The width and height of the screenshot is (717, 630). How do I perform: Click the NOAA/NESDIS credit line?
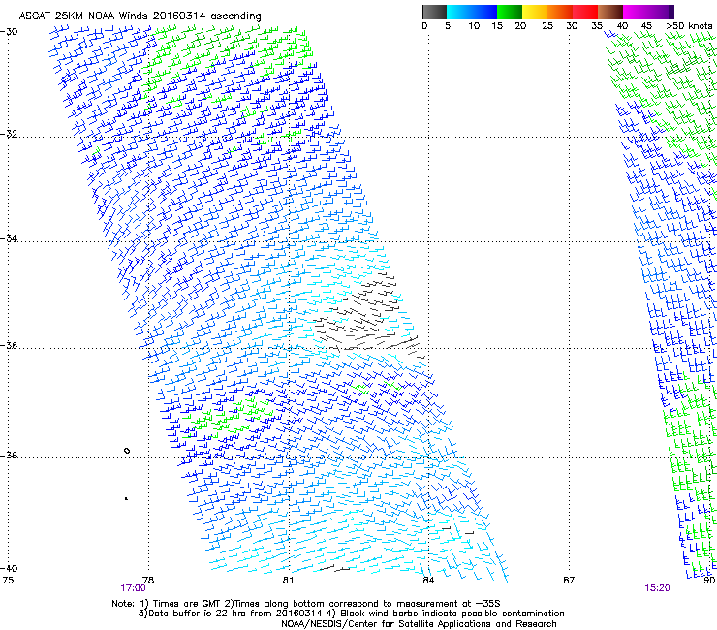click(419, 624)
